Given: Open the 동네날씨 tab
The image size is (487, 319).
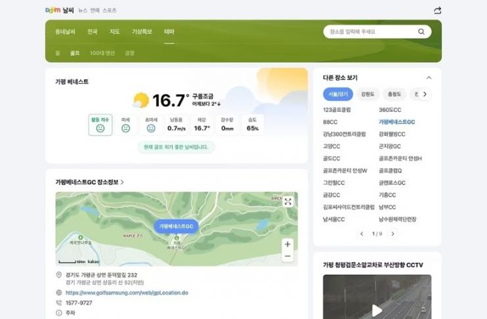Looking at the screenshot, I should pos(65,32).
